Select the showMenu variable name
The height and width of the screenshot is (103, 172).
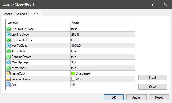[19, 68]
